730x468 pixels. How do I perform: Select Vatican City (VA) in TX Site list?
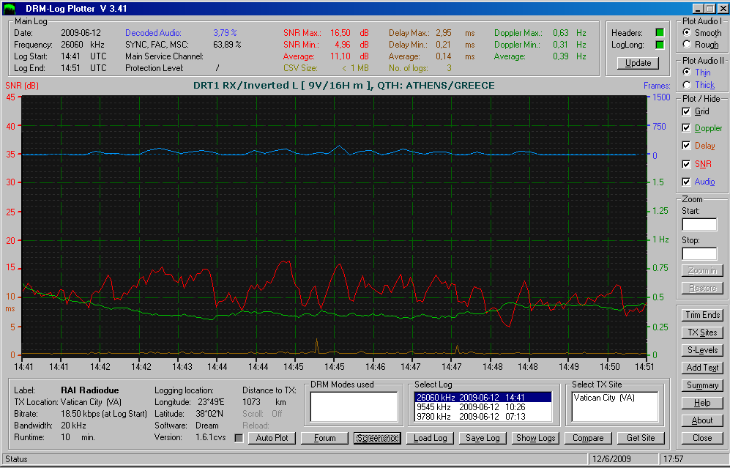click(604, 398)
